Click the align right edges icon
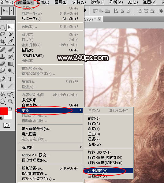 tap(129, 11)
